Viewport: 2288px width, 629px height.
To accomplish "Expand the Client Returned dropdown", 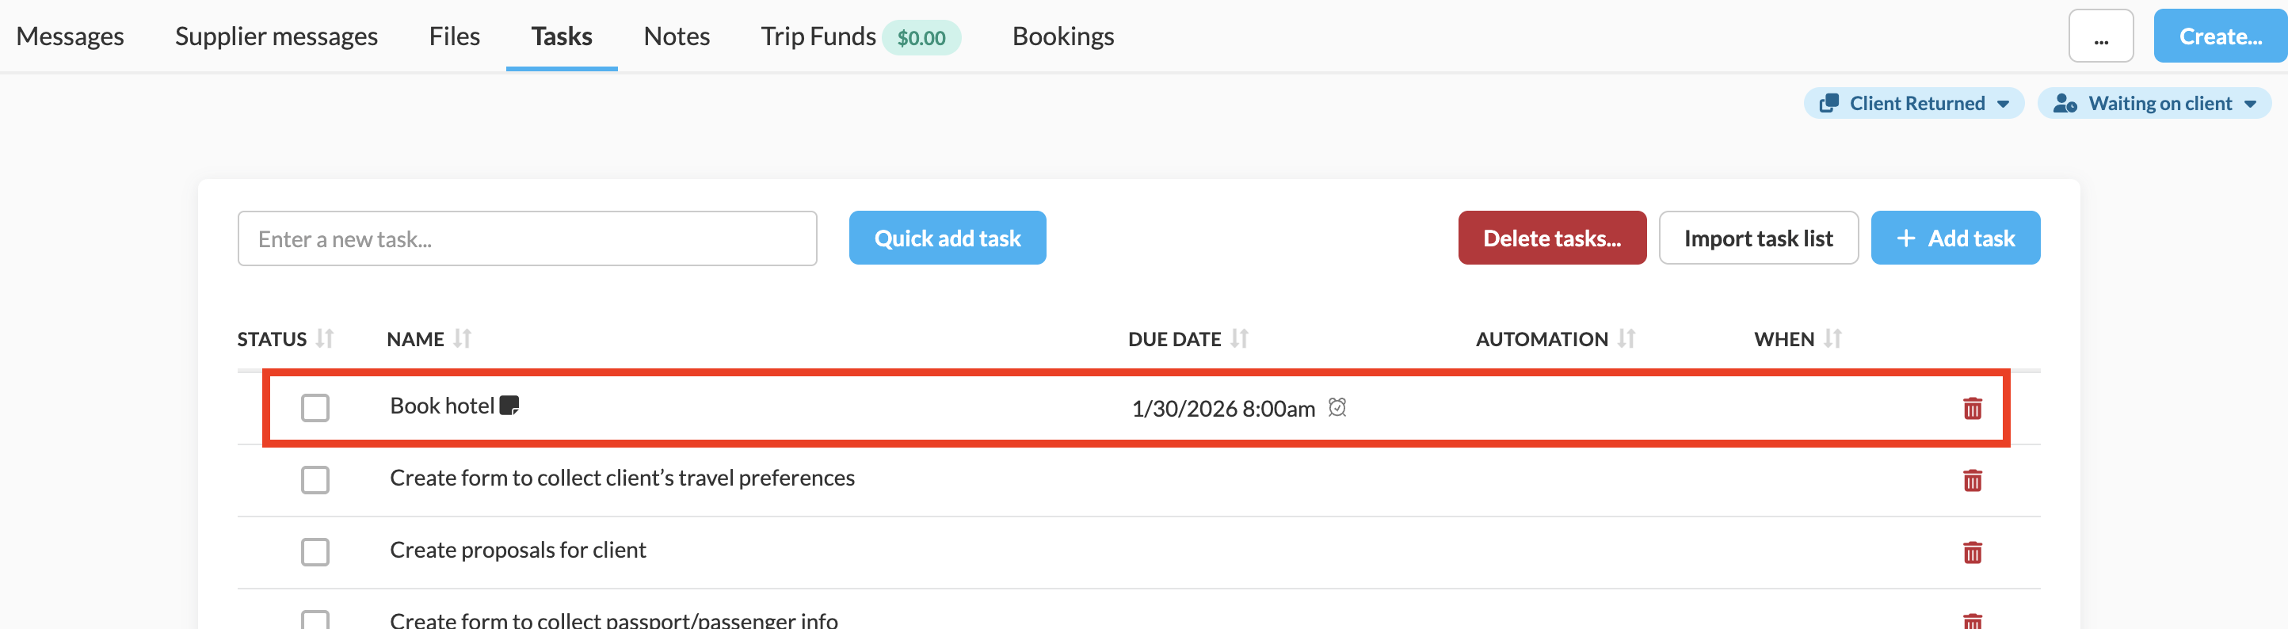I will pos(1913,103).
